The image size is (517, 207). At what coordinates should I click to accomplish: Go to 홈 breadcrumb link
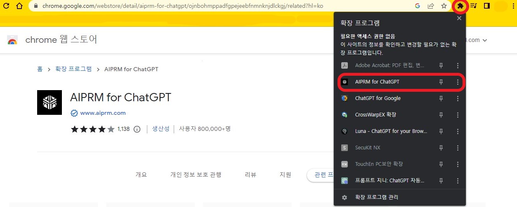tap(40, 69)
